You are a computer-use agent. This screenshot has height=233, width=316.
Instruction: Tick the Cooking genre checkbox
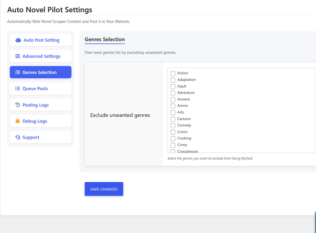173,138
